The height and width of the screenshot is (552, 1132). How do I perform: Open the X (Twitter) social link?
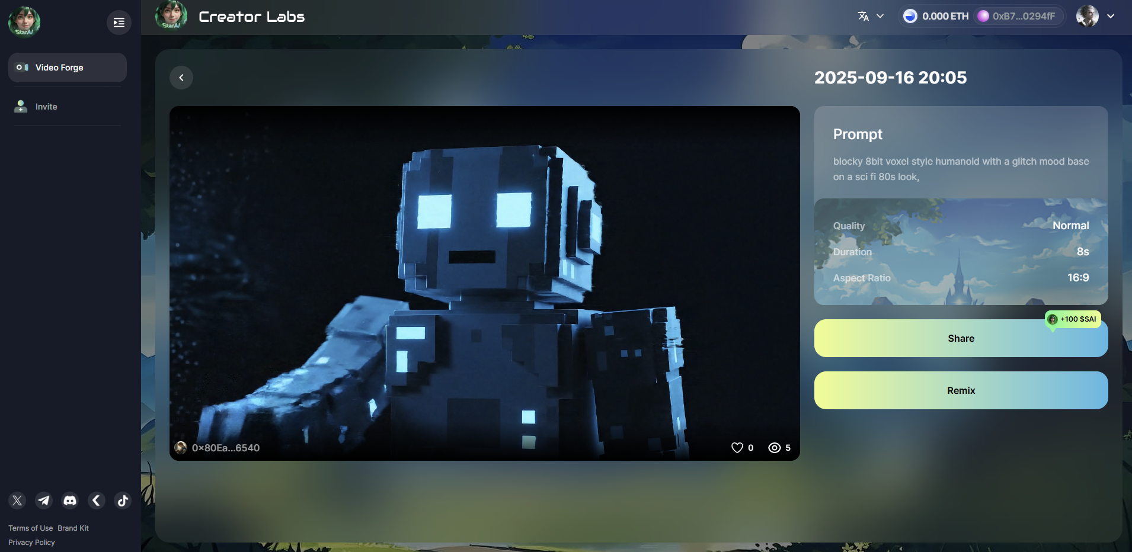pyautogui.click(x=17, y=500)
